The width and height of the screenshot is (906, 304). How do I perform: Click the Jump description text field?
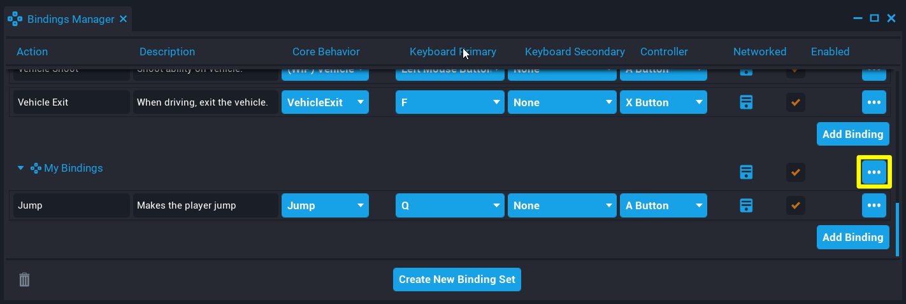tap(205, 205)
